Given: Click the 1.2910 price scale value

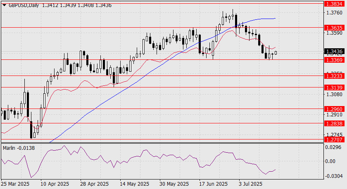Looking at the screenshot, I should (334, 115).
